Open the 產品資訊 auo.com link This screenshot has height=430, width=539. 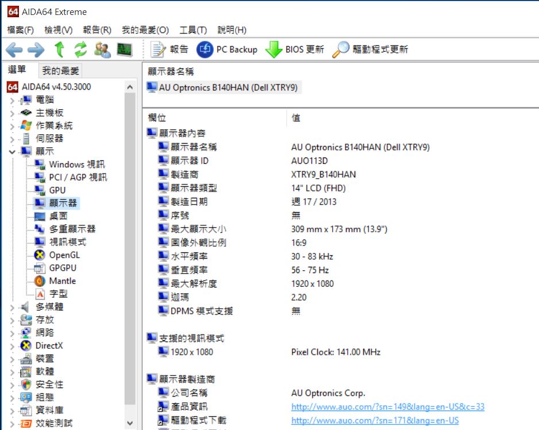pyautogui.click(x=388, y=407)
